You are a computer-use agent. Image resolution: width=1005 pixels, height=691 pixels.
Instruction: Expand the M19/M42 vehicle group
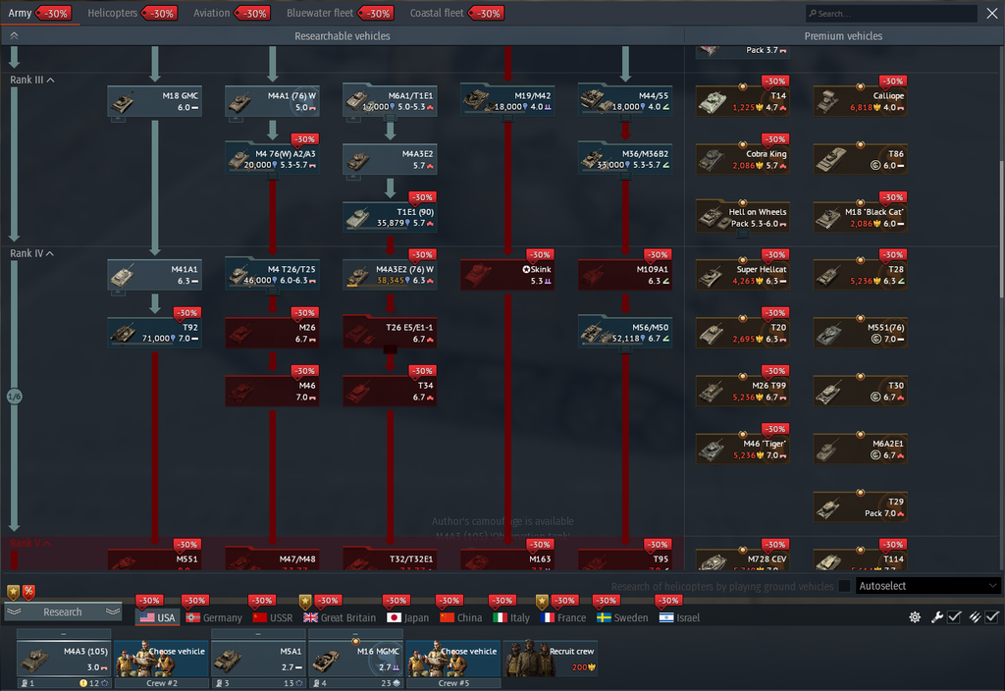[507, 101]
